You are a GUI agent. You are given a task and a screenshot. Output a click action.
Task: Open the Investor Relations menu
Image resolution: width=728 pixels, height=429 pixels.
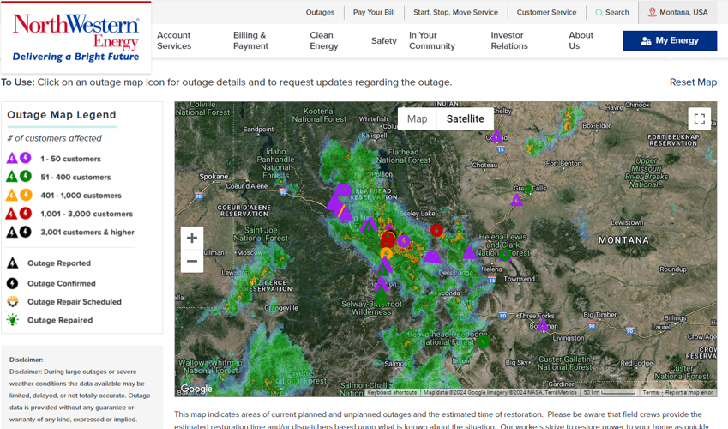(x=509, y=40)
